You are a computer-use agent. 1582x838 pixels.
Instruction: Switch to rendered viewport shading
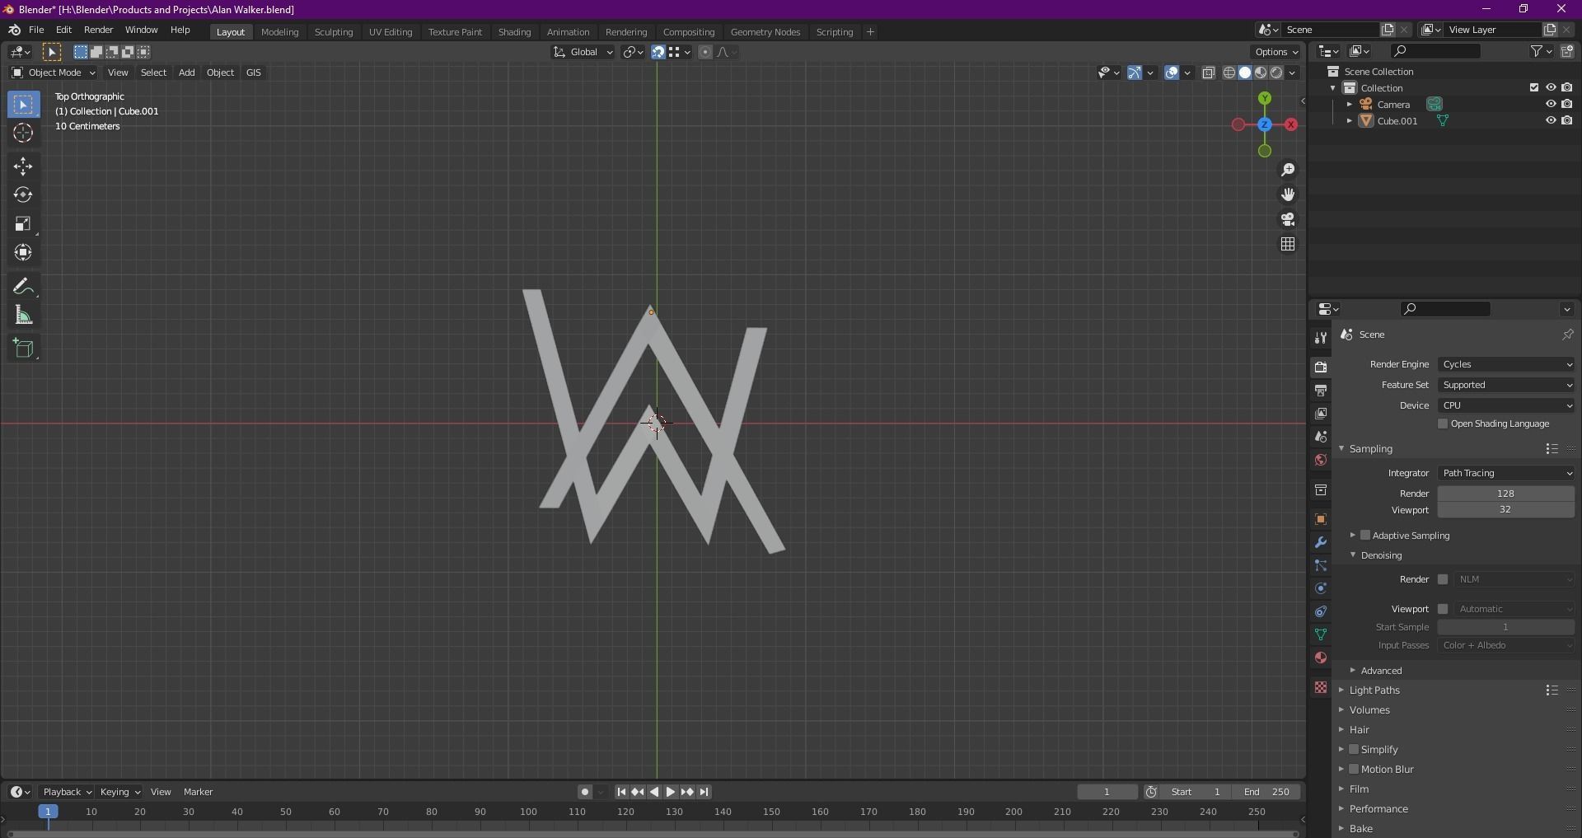pos(1276,73)
